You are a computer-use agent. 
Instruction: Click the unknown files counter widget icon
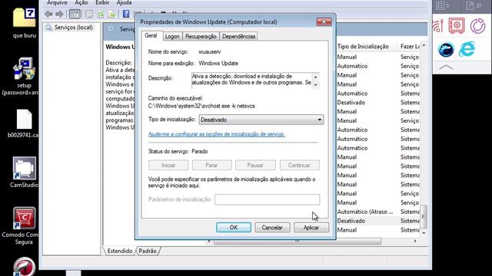click(x=474, y=5)
